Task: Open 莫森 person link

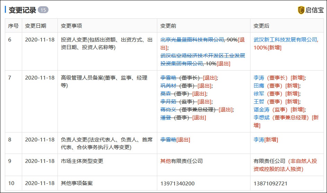Action: (x=166, y=94)
